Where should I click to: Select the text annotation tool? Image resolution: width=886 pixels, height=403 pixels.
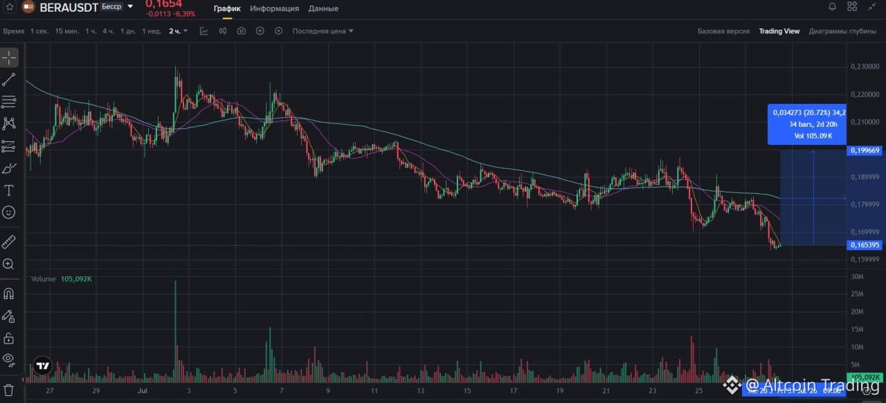pos(9,190)
